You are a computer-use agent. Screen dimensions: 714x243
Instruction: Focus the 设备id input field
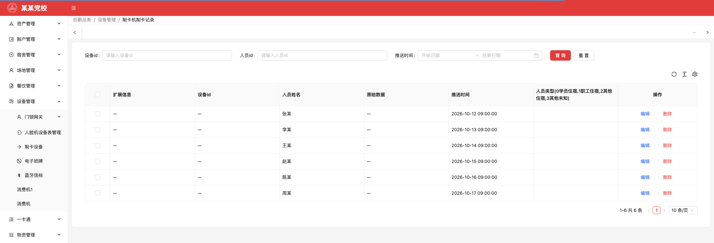pyautogui.click(x=167, y=55)
